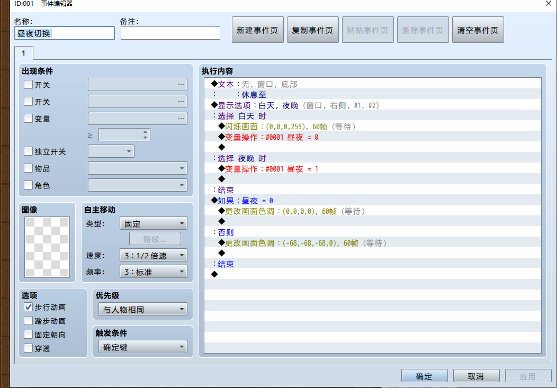
Task: Select the 更改画面色调 (0,0,0,0) command
Action: [373, 211]
